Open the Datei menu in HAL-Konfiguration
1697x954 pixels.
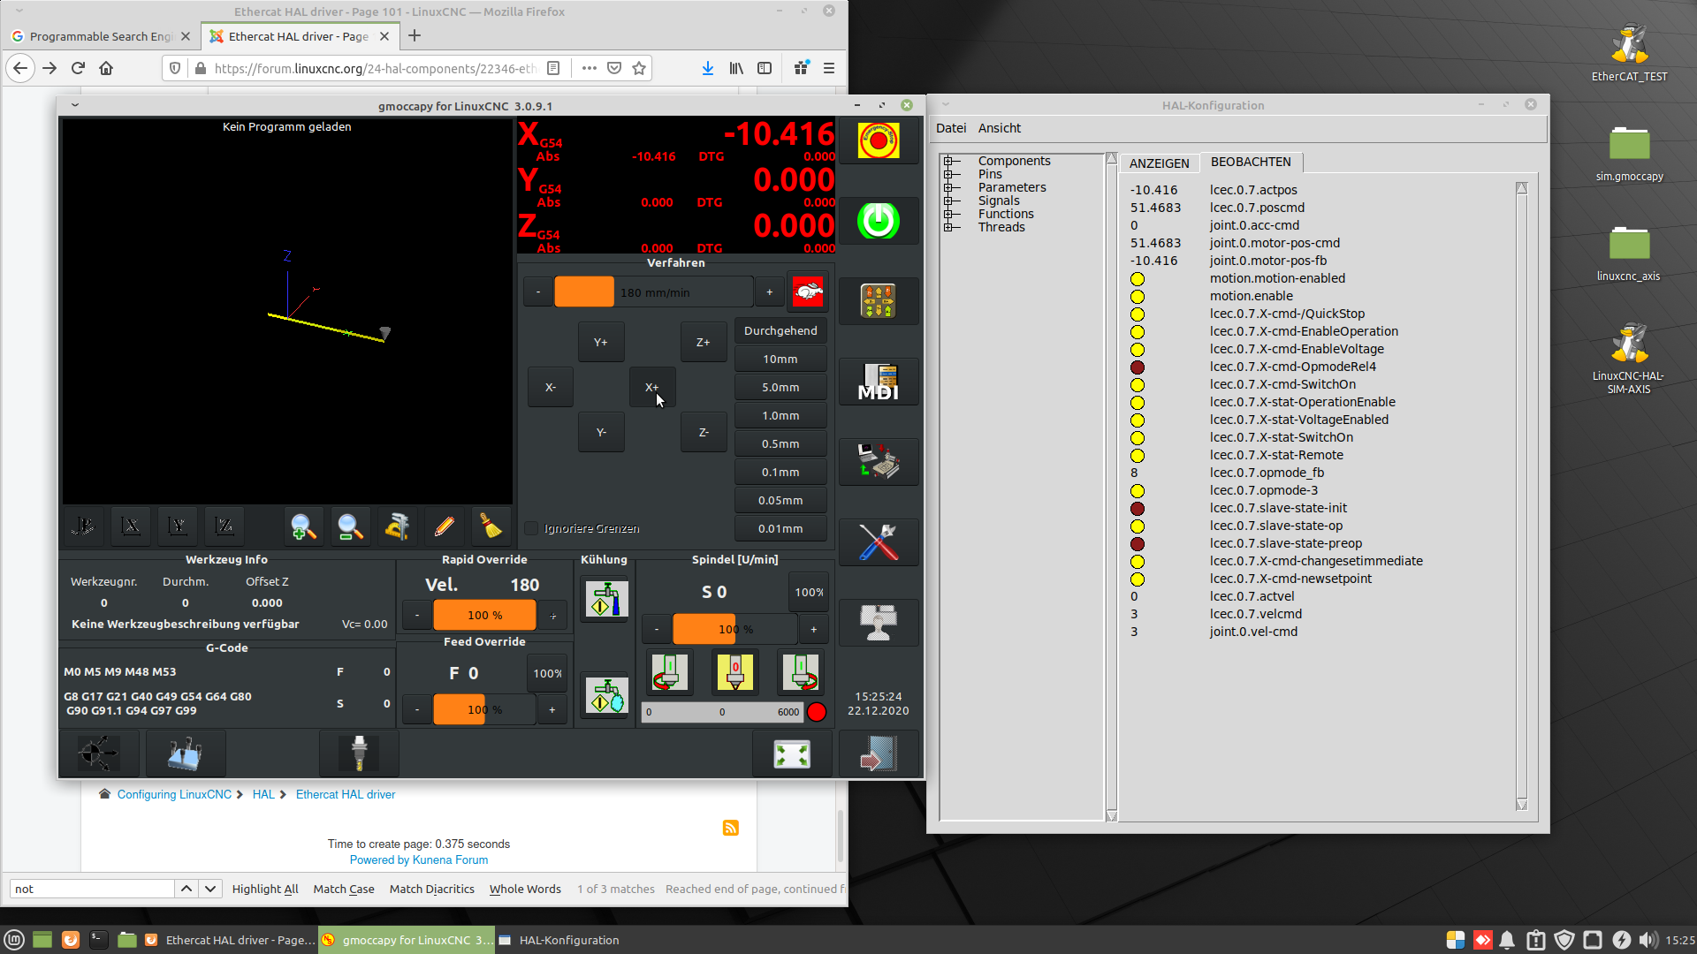(951, 128)
